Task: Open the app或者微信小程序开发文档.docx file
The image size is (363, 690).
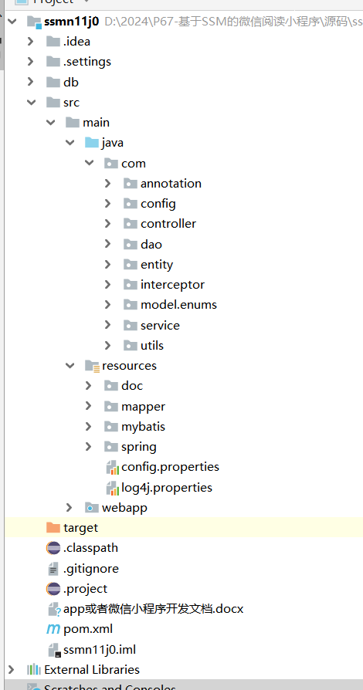Action: coord(153,609)
